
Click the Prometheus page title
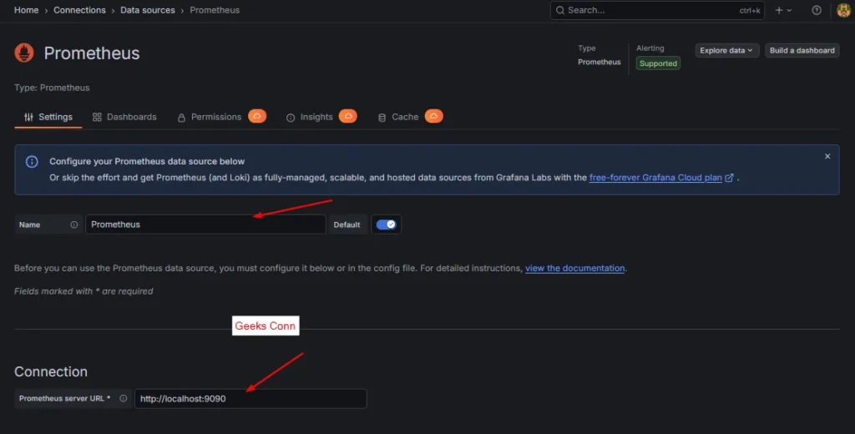click(x=92, y=53)
